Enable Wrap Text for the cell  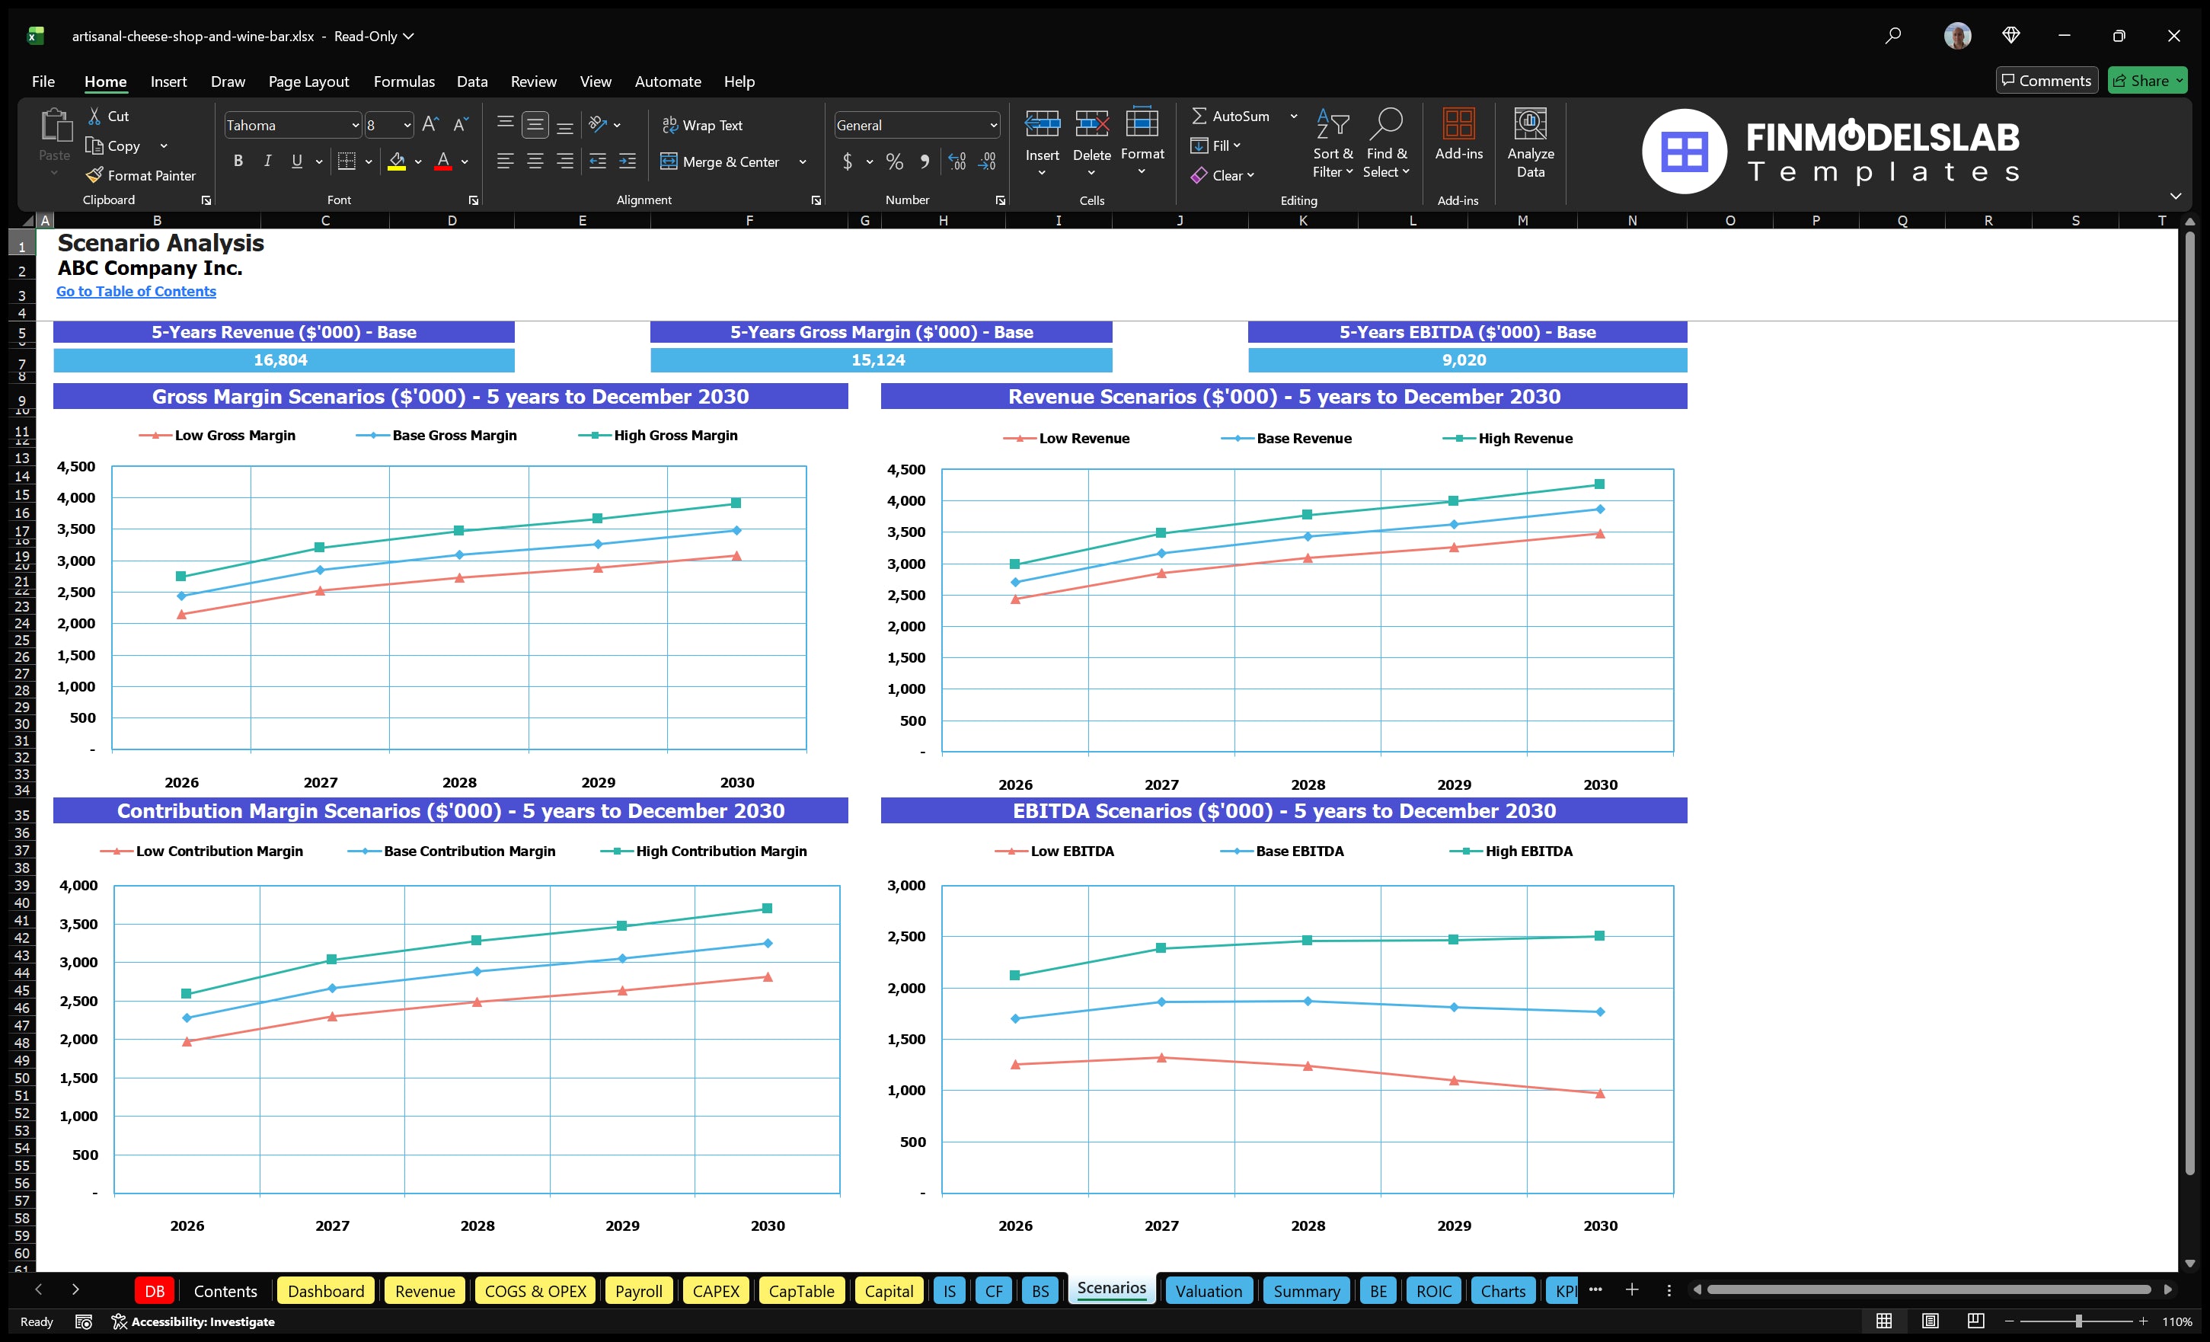(x=703, y=125)
